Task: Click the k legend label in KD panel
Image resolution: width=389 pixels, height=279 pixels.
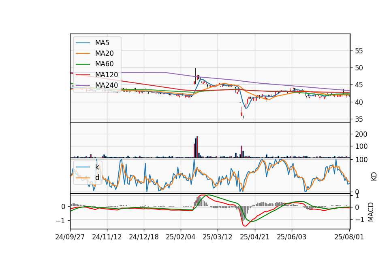Action: [x=97, y=167]
